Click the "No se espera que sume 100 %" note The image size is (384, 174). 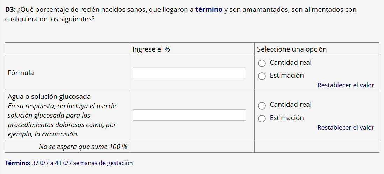coord(83,147)
